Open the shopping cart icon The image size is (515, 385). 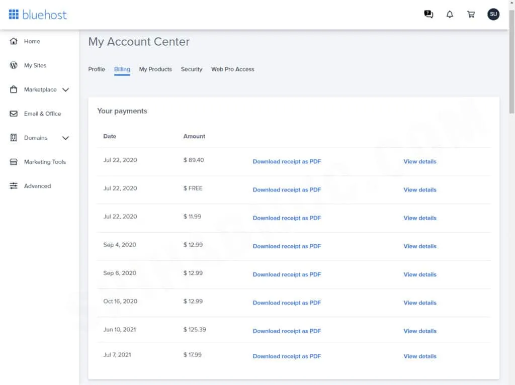(471, 14)
